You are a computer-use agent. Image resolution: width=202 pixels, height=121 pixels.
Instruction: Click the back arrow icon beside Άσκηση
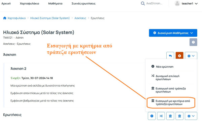click(x=170, y=56)
